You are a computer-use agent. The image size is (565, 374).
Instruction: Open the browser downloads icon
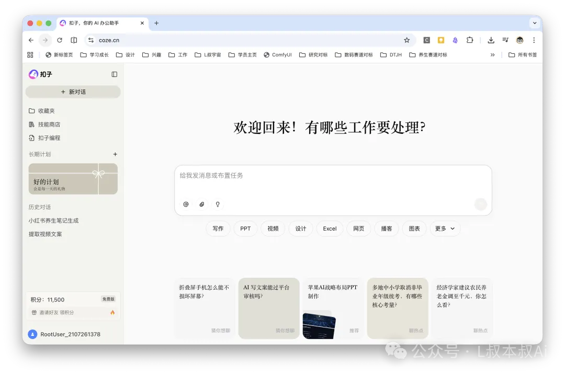click(x=491, y=40)
